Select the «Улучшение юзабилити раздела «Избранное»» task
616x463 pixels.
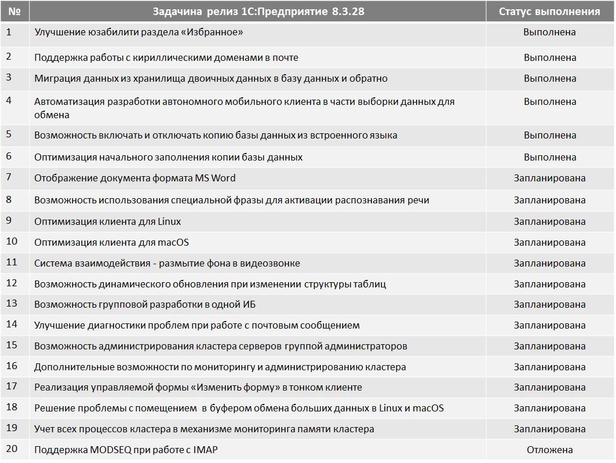pos(138,32)
